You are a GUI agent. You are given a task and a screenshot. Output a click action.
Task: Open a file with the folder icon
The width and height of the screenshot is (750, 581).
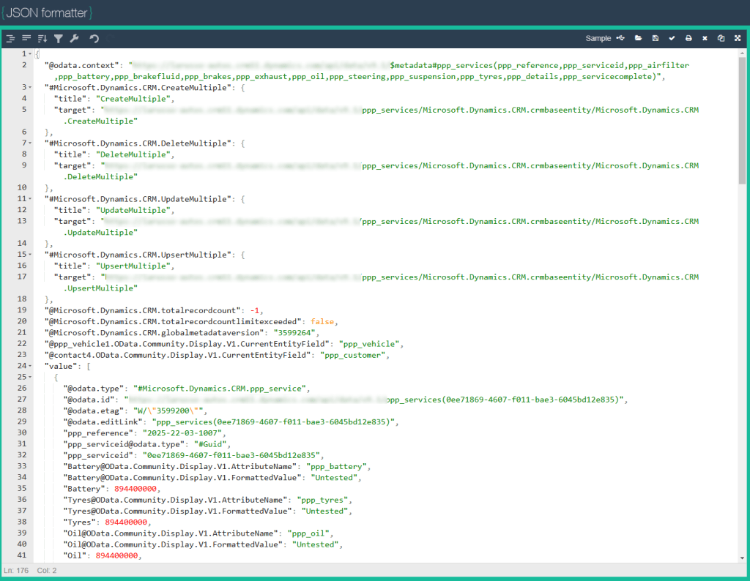(x=638, y=38)
